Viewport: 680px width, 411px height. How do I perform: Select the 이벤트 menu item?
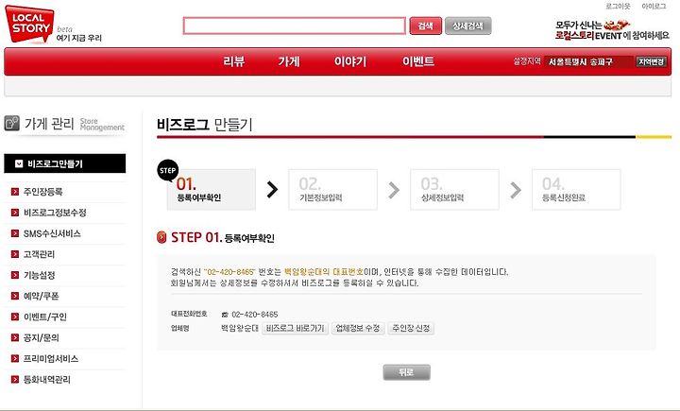[418, 61]
